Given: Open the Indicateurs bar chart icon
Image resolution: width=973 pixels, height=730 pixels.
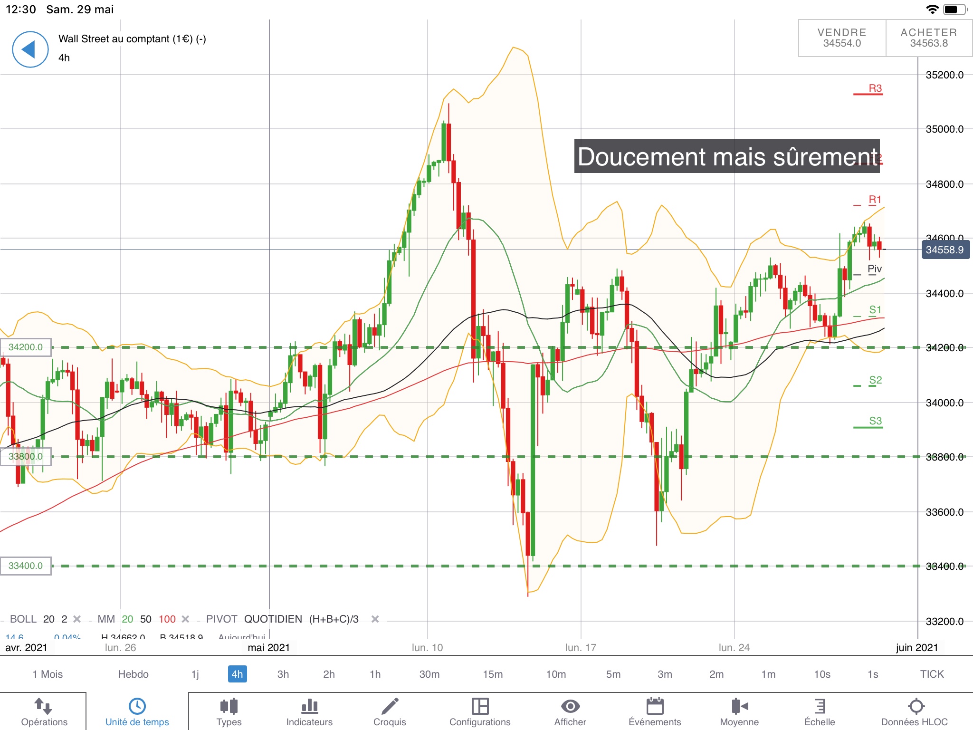Looking at the screenshot, I should [309, 707].
